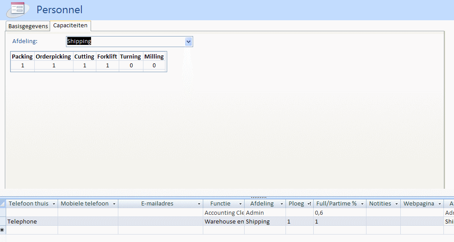The height and width of the screenshot is (242, 454).
Task: Open the E-mailadres column filter arrow
Action: click(199, 204)
